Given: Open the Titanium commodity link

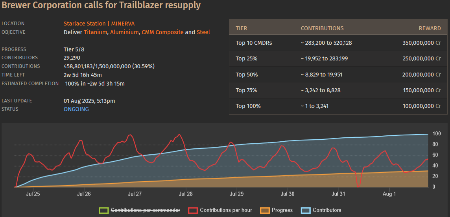Looking at the screenshot, I should [96, 32].
